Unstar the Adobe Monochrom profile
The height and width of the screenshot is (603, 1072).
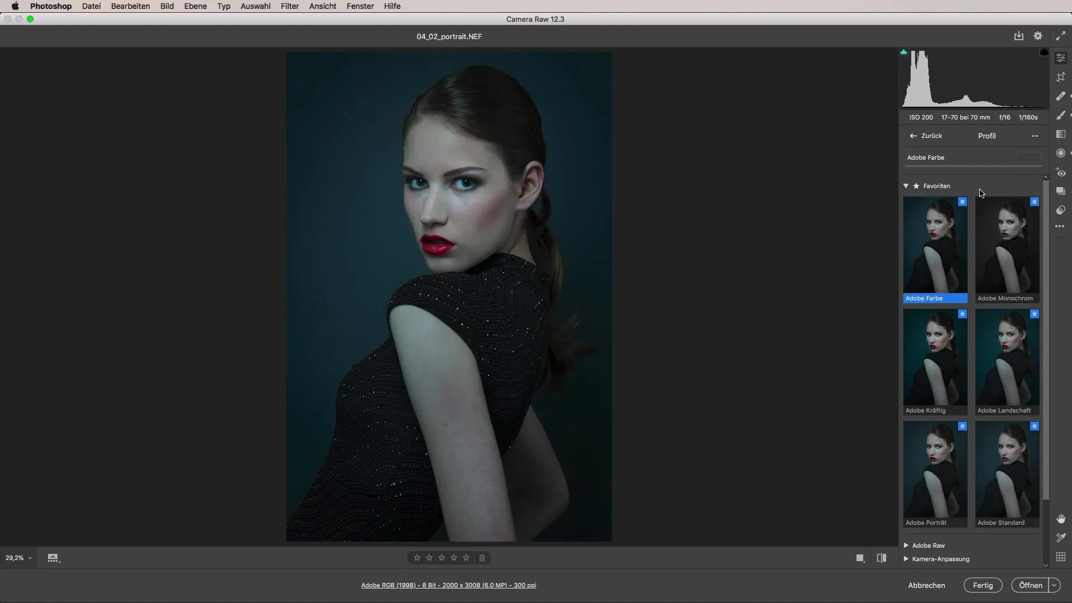1035,202
